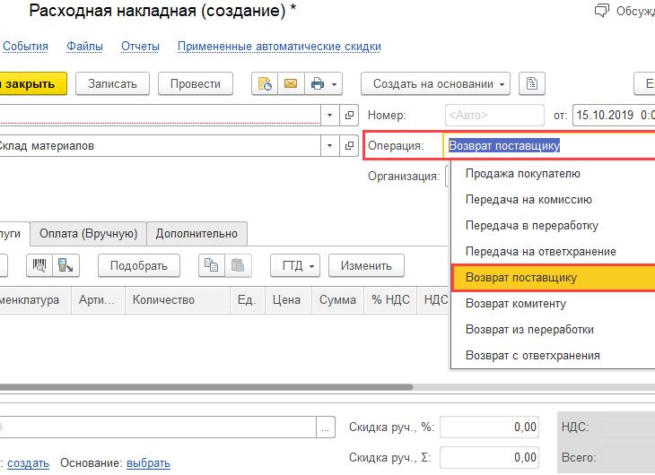Screen dimensions: 655x475
Task: Click the Арти... column header
Action: [98, 300]
